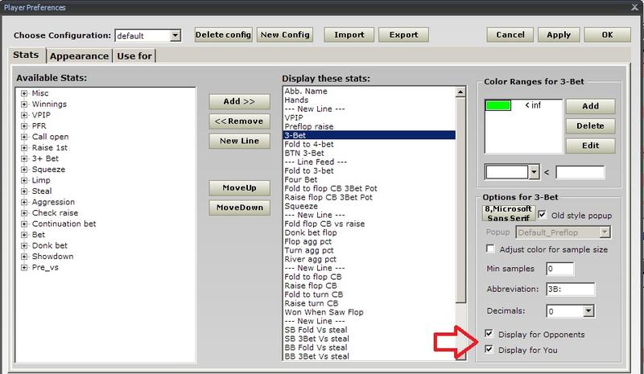This screenshot has height=374, width=644.
Task: Click << Remove button
Action: (x=239, y=121)
